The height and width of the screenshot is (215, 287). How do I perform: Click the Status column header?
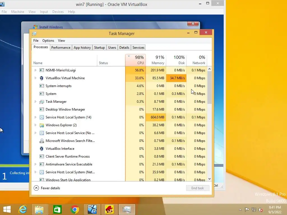click(111, 60)
